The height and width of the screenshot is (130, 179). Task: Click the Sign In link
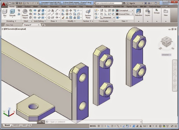click(x=132, y=3)
